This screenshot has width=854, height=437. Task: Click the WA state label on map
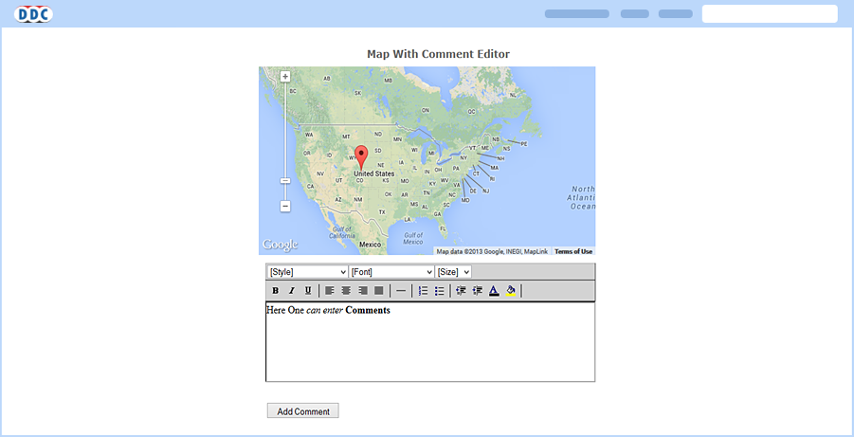coord(309,135)
